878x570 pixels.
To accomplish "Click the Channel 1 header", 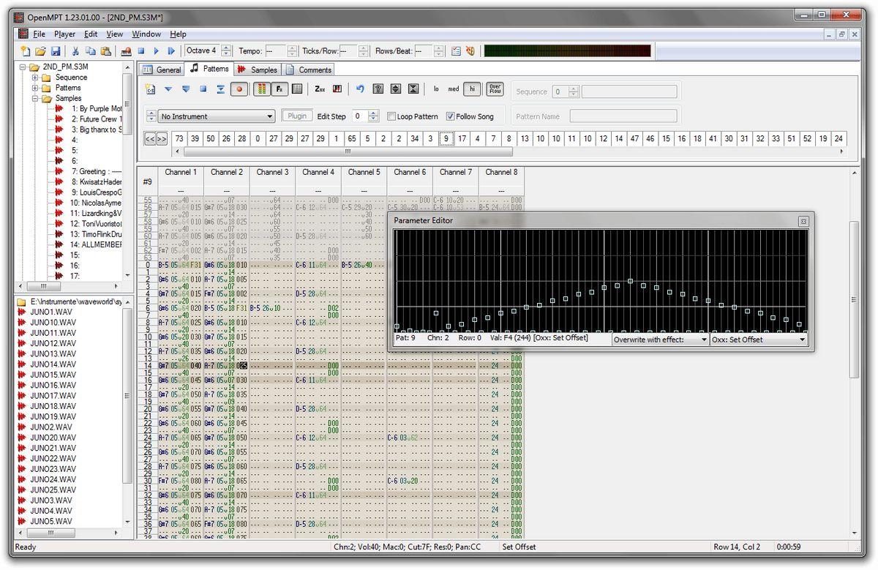I will click(x=180, y=173).
